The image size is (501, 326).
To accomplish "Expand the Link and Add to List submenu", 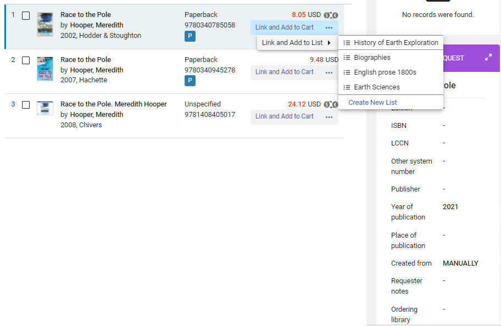I will 297,43.
